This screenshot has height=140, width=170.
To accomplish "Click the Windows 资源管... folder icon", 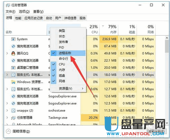I will [13, 82].
